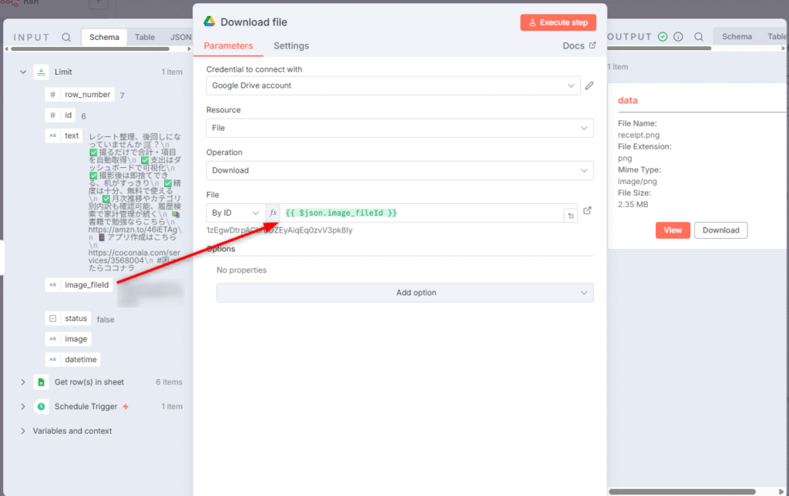This screenshot has height=496, width=789.
Task: Click the Limit node icon
Action: [x=41, y=72]
